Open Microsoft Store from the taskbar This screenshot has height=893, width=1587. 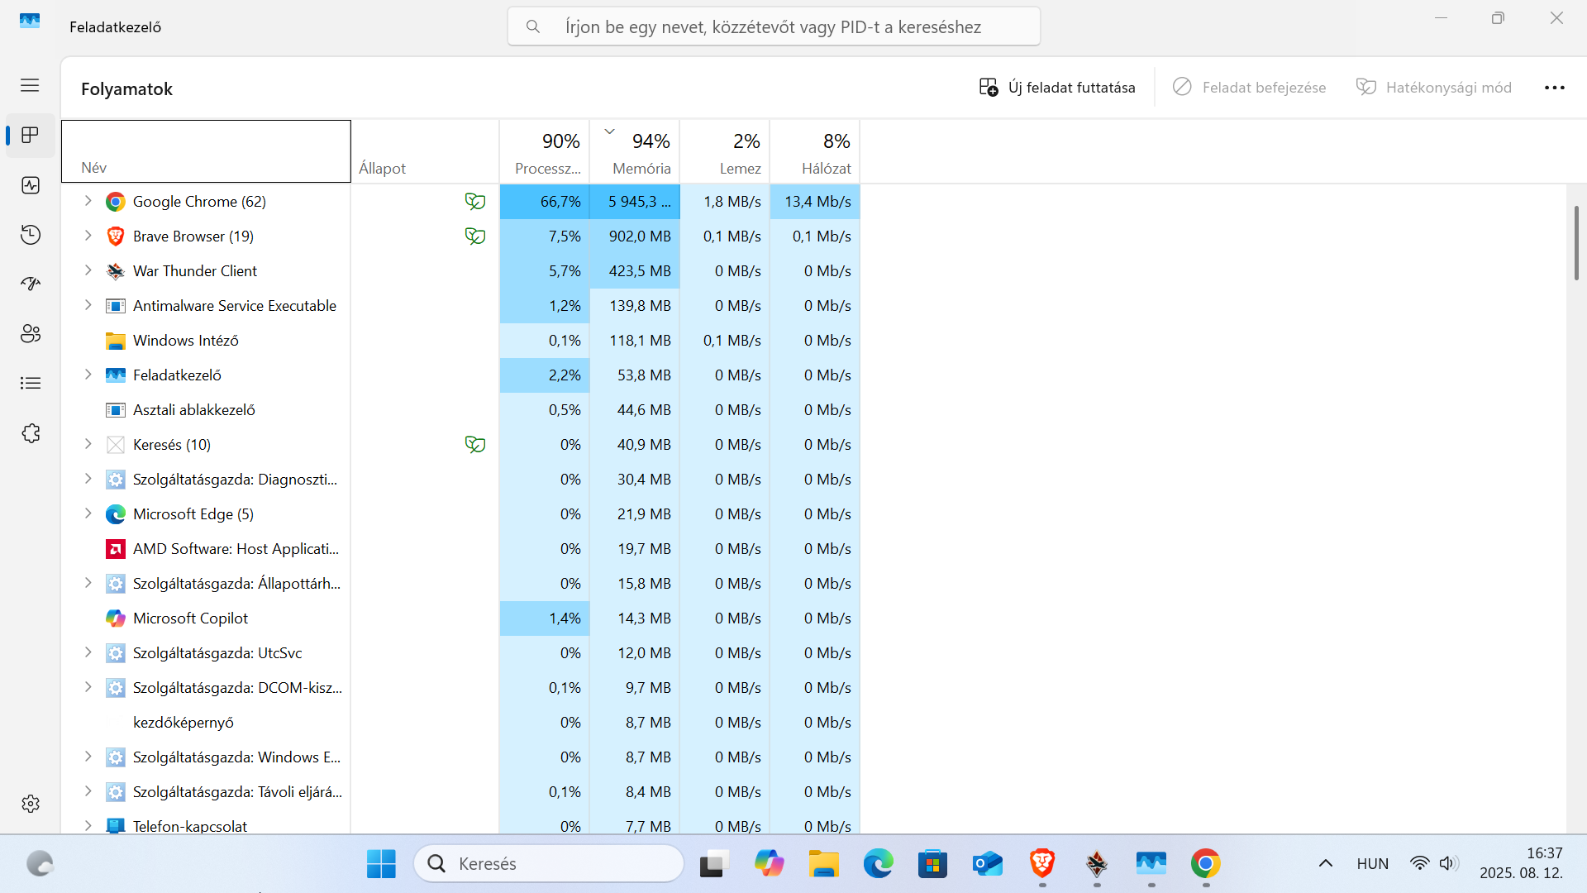(932, 864)
